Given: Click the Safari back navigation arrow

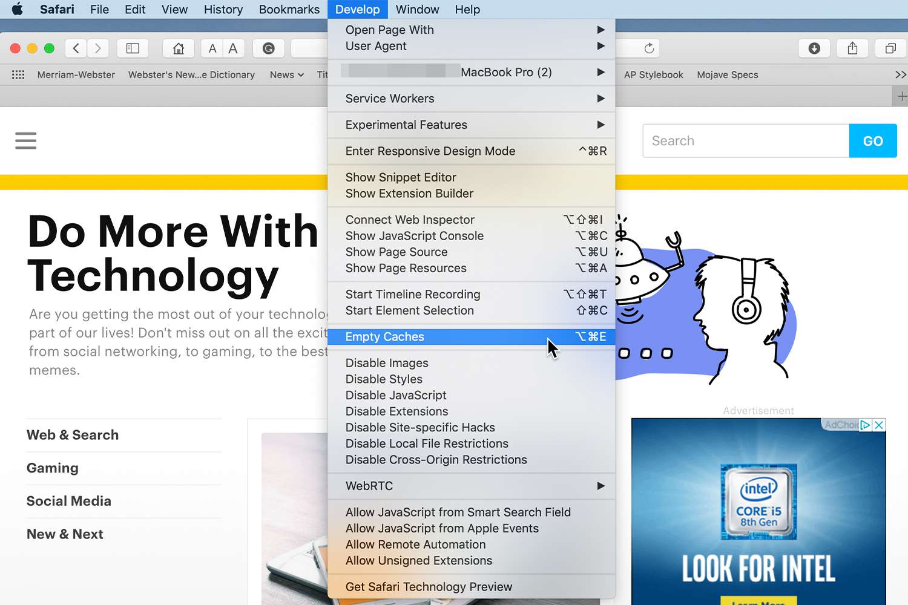Looking at the screenshot, I should click(76, 48).
